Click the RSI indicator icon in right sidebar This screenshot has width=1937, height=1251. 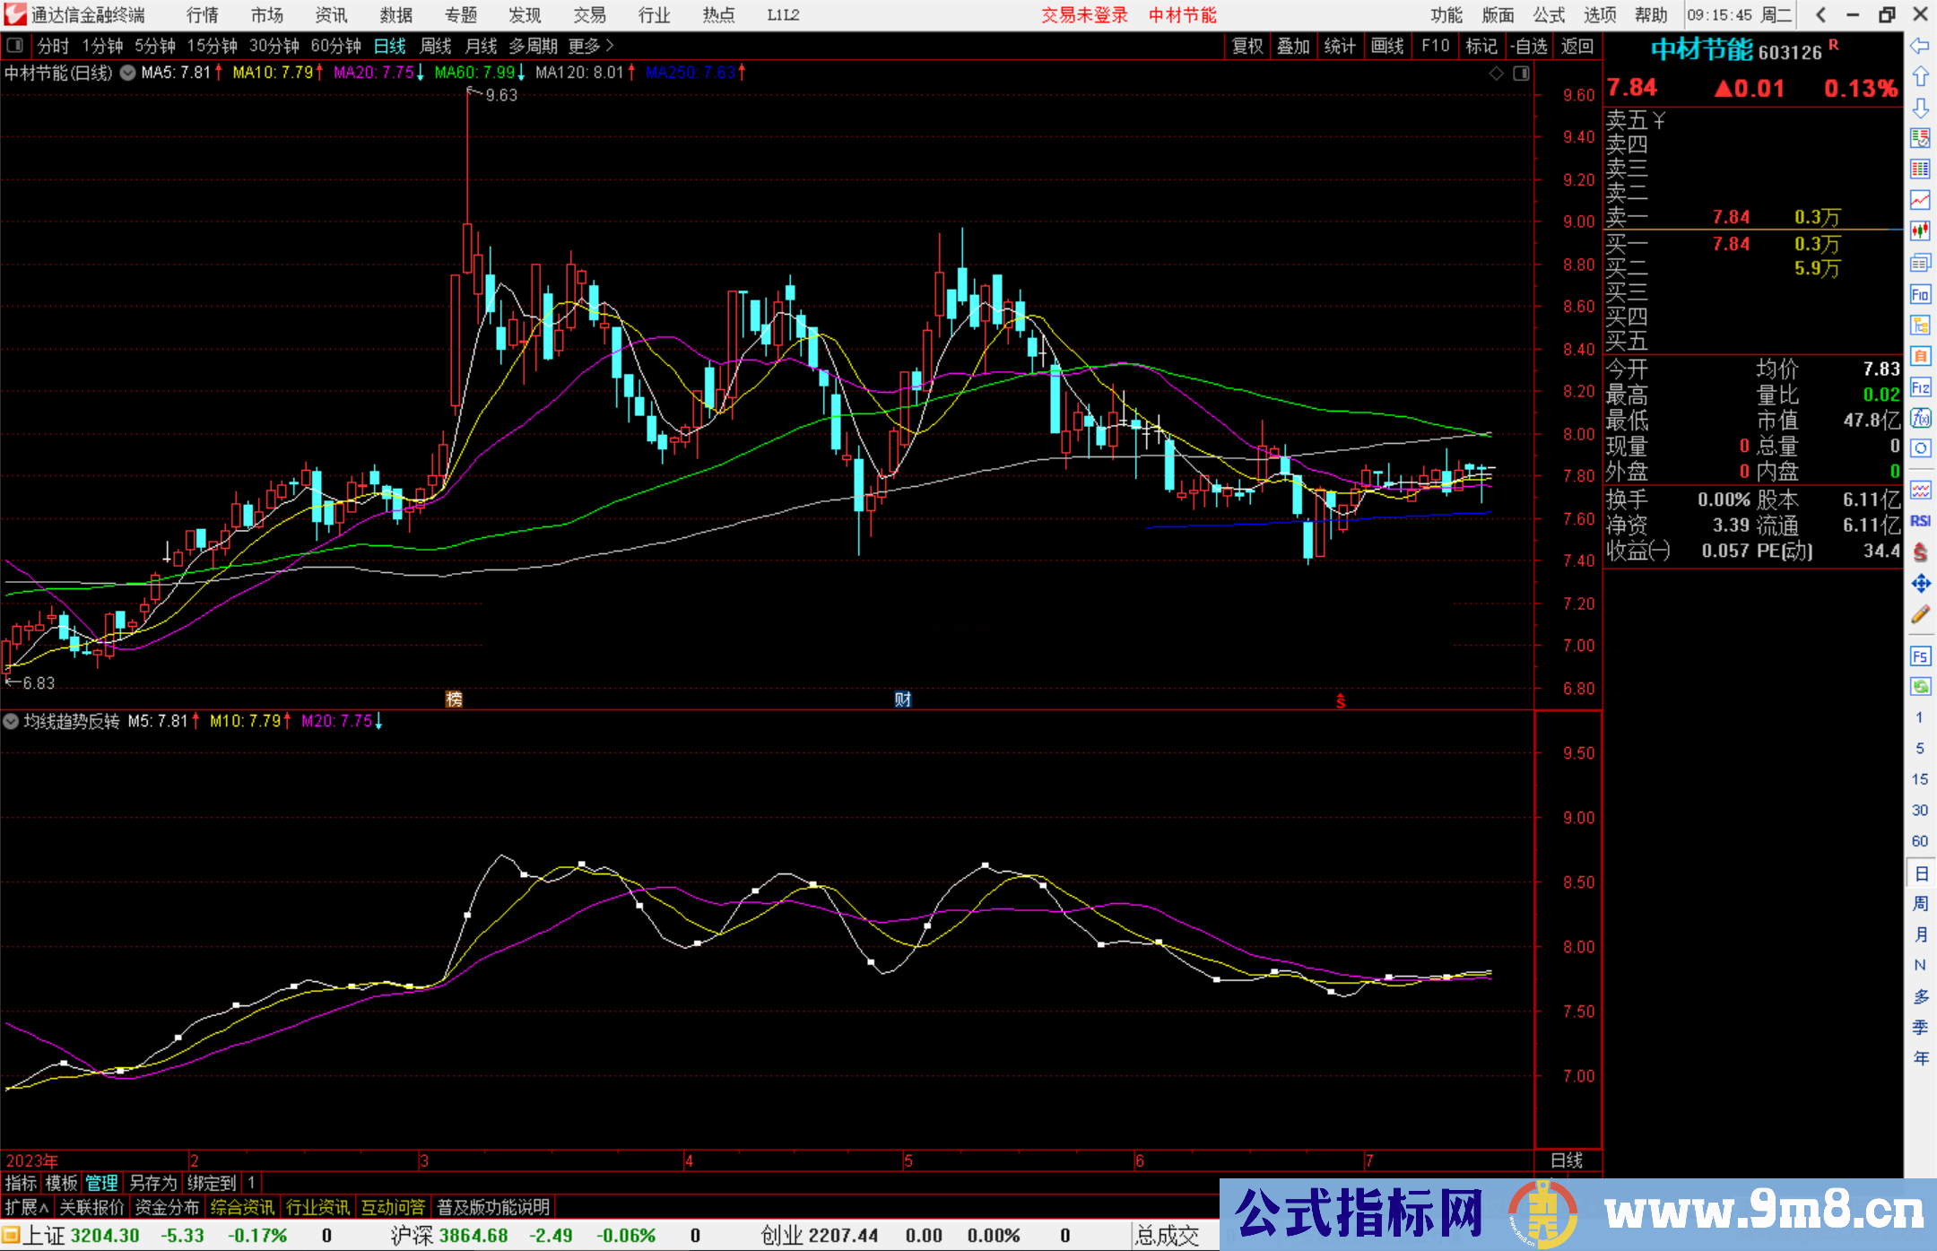[1921, 520]
